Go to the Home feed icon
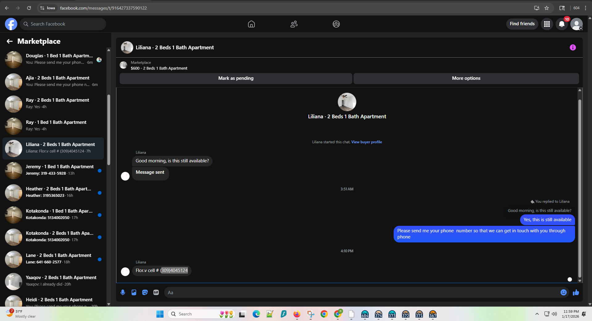This screenshot has width=592, height=321. [x=251, y=24]
